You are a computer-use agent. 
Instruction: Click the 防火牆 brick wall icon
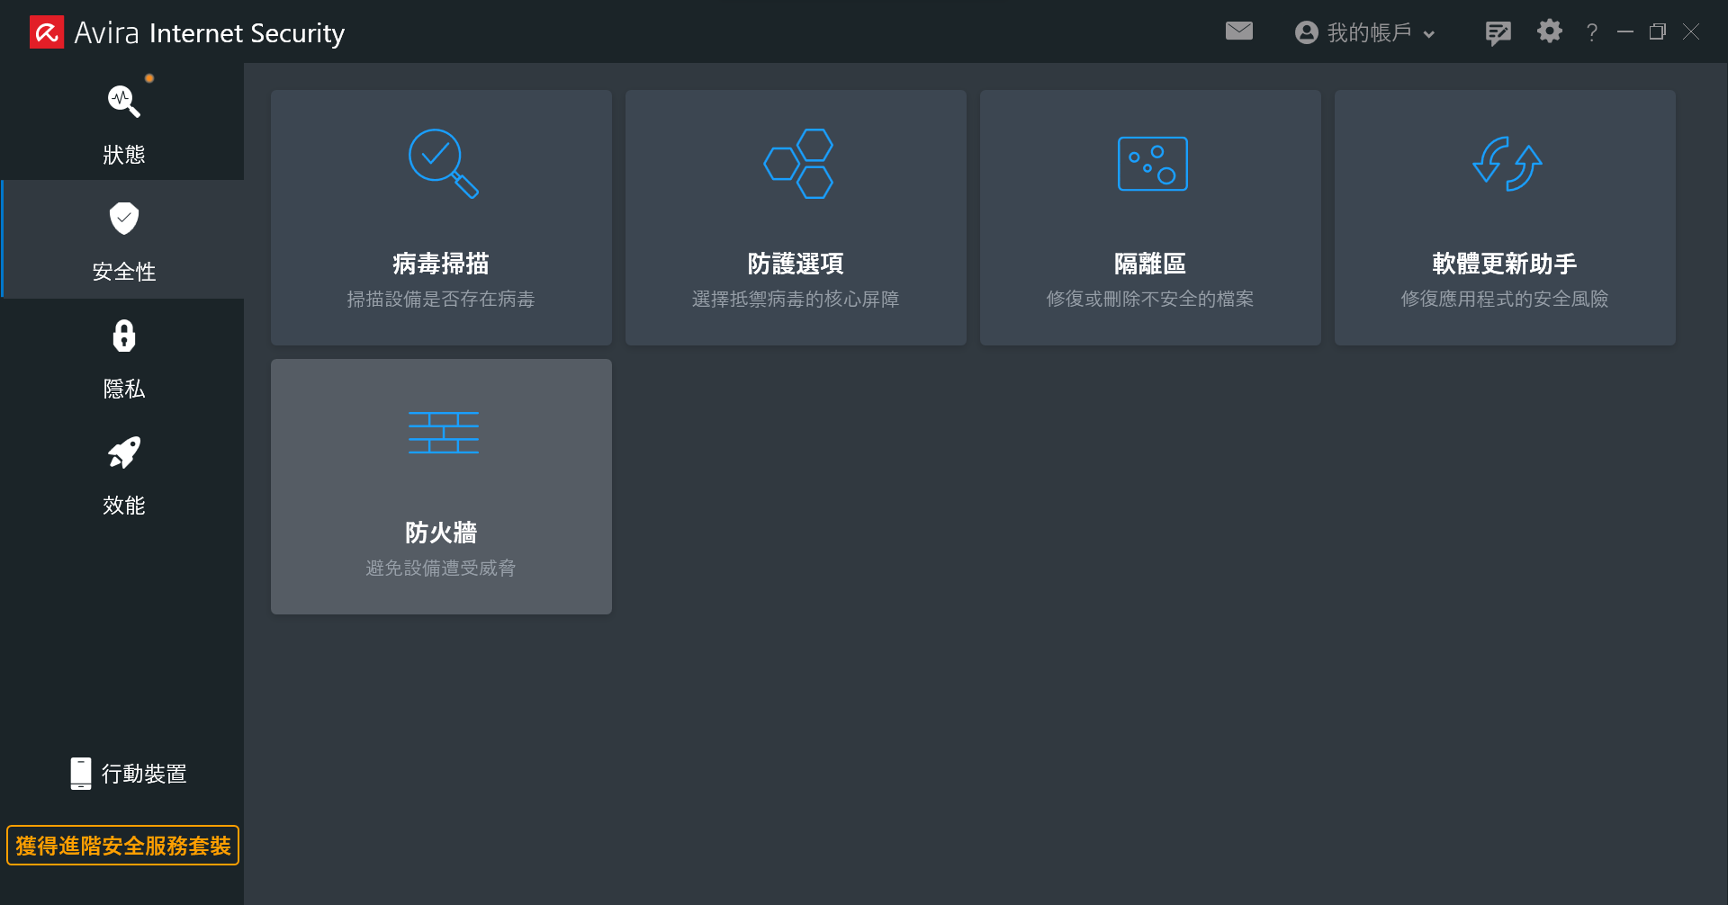[444, 433]
